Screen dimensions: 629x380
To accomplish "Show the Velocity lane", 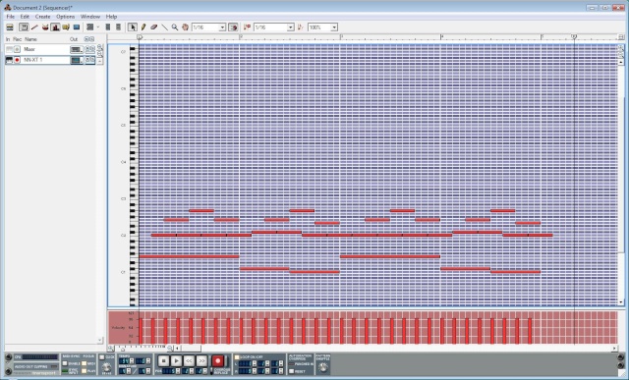I will [55, 27].
